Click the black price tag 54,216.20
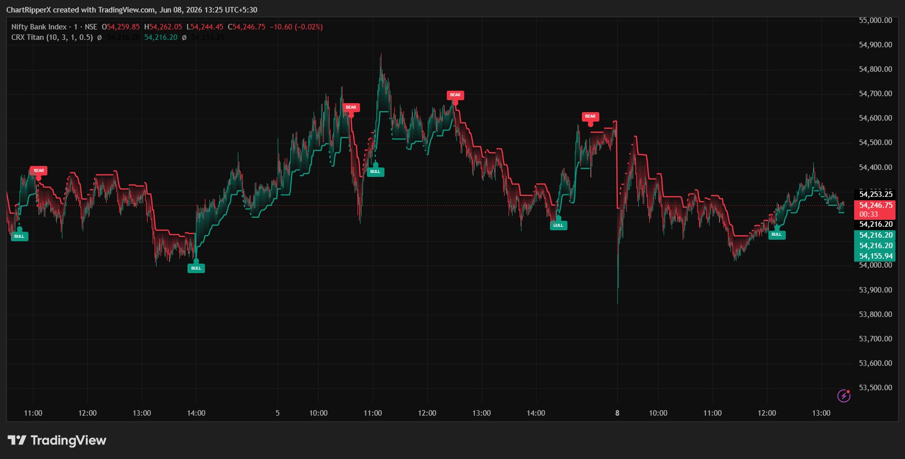Image resolution: width=905 pixels, height=459 pixels. [875, 224]
